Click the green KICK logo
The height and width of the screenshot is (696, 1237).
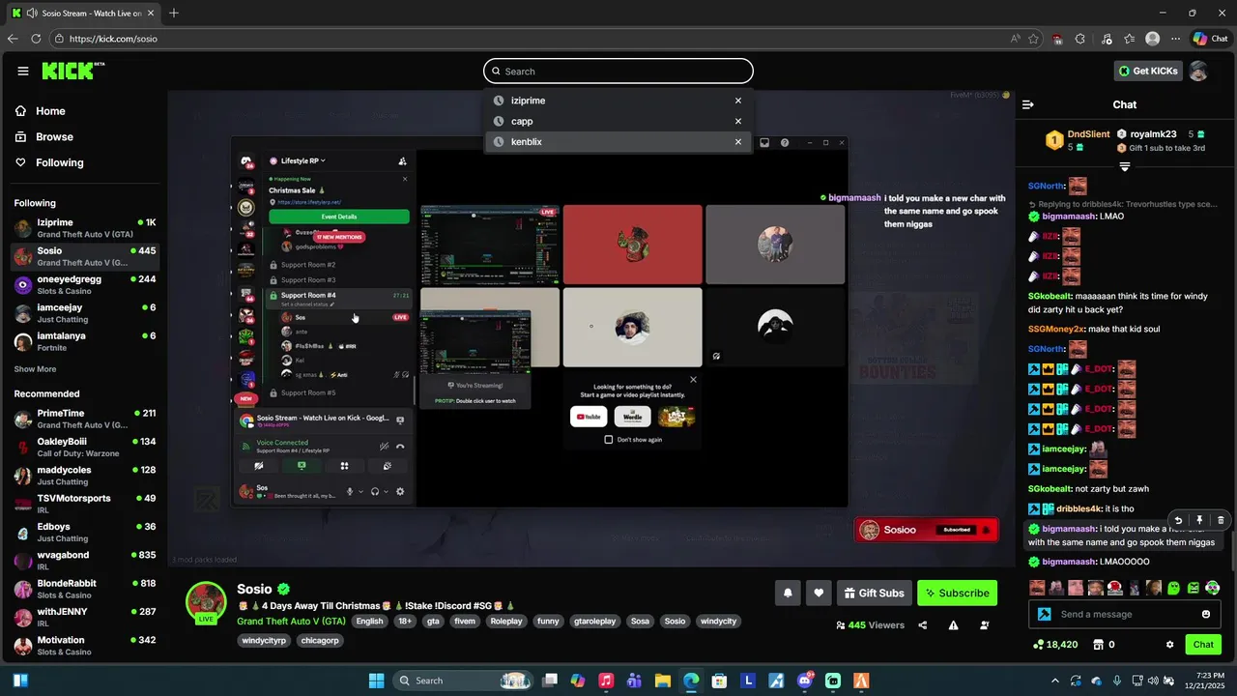click(x=72, y=71)
